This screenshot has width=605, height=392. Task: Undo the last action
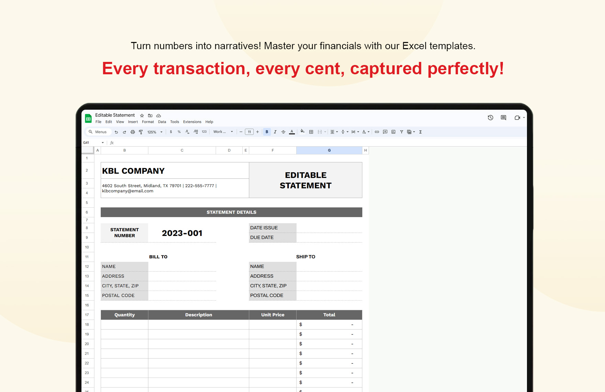(x=116, y=132)
